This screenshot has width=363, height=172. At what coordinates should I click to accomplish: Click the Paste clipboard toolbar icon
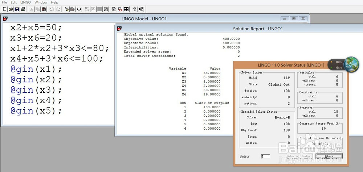point(44,9)
